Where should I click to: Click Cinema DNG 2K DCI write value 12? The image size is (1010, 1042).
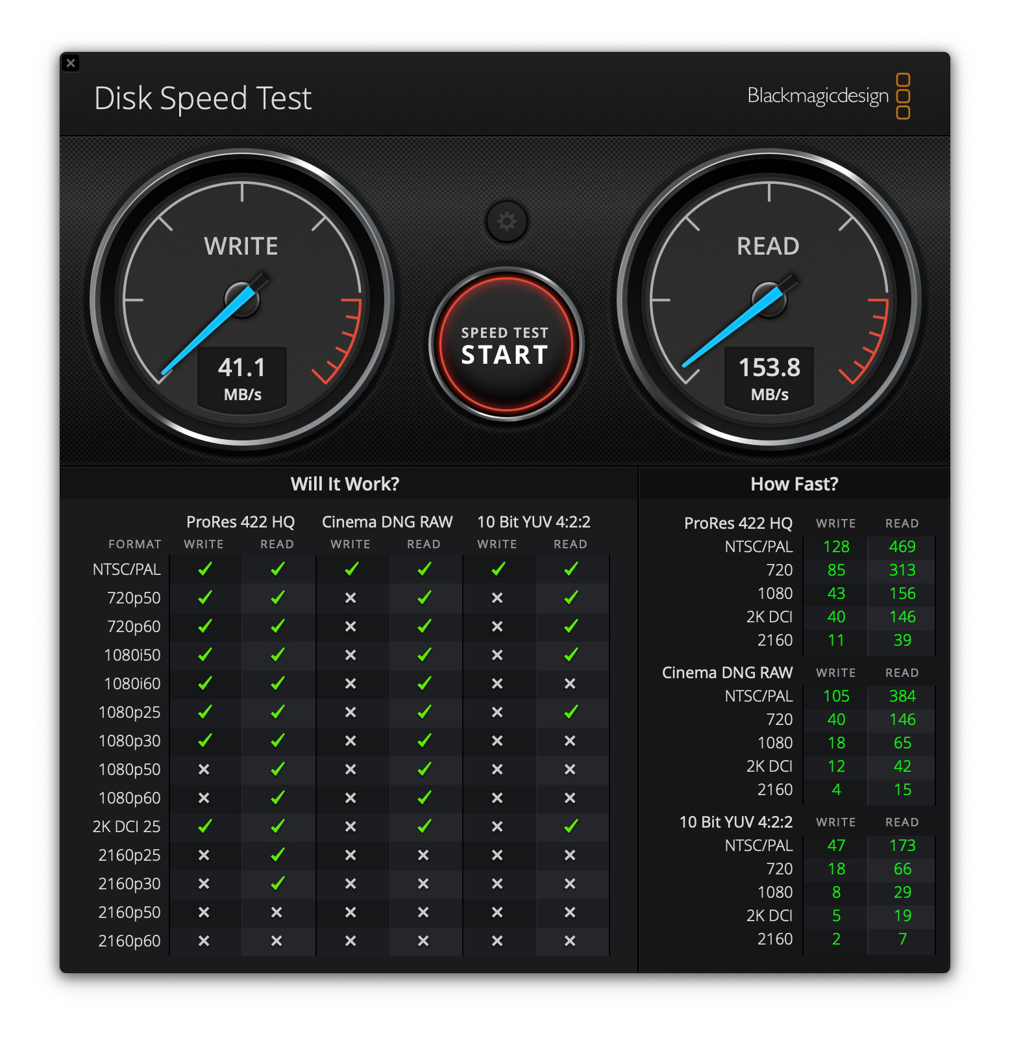pyautogui.click(x=836, y=767)
